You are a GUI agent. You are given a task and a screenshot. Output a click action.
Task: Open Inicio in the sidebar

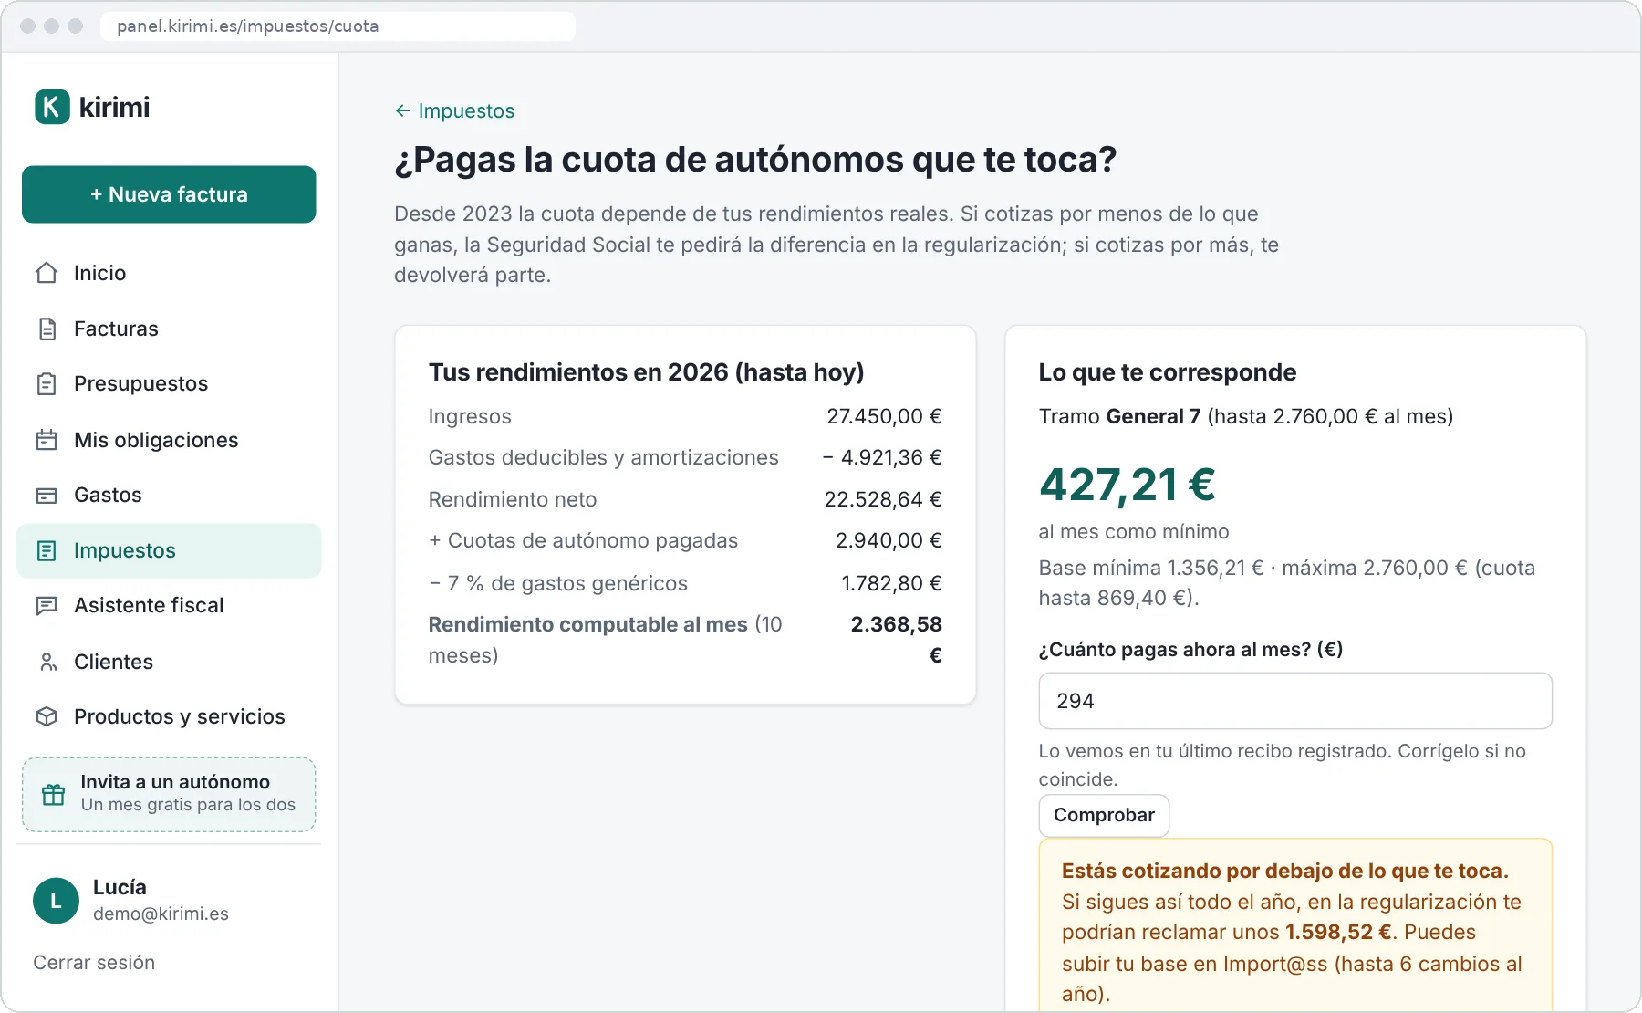pos(169,273)
